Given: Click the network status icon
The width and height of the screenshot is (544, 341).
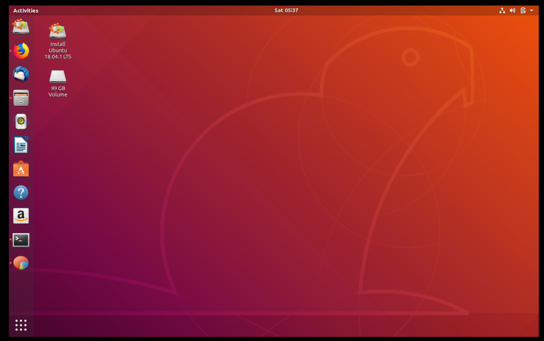Looking at the screenshot, I should (502, 10).
